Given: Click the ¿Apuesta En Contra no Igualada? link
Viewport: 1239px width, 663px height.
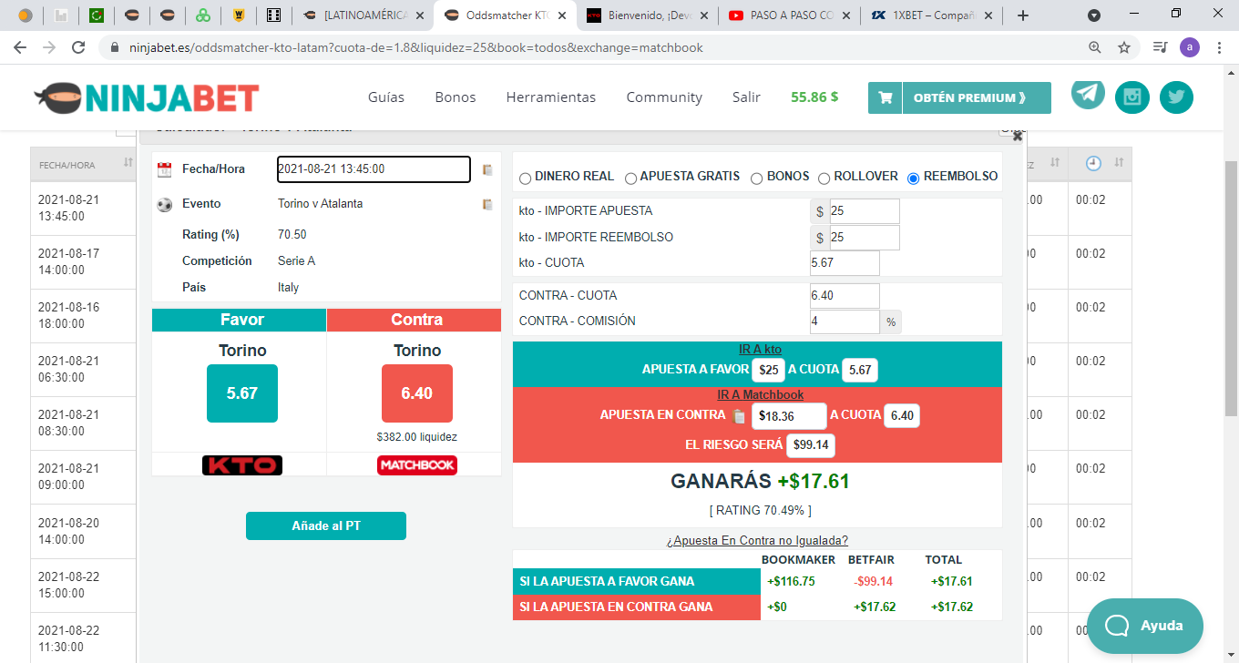Looking at the screenshot, I should point(757,540).
